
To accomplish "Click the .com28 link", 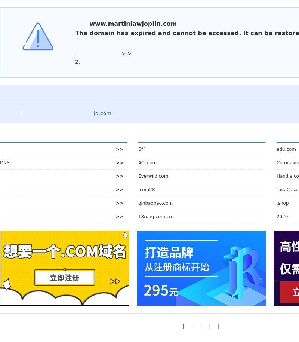I will point(147,190).
